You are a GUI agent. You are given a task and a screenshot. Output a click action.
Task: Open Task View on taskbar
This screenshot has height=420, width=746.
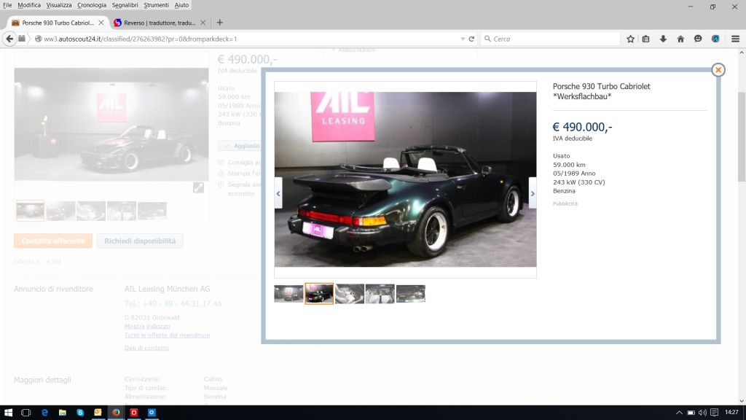click(x=26, y=413)
